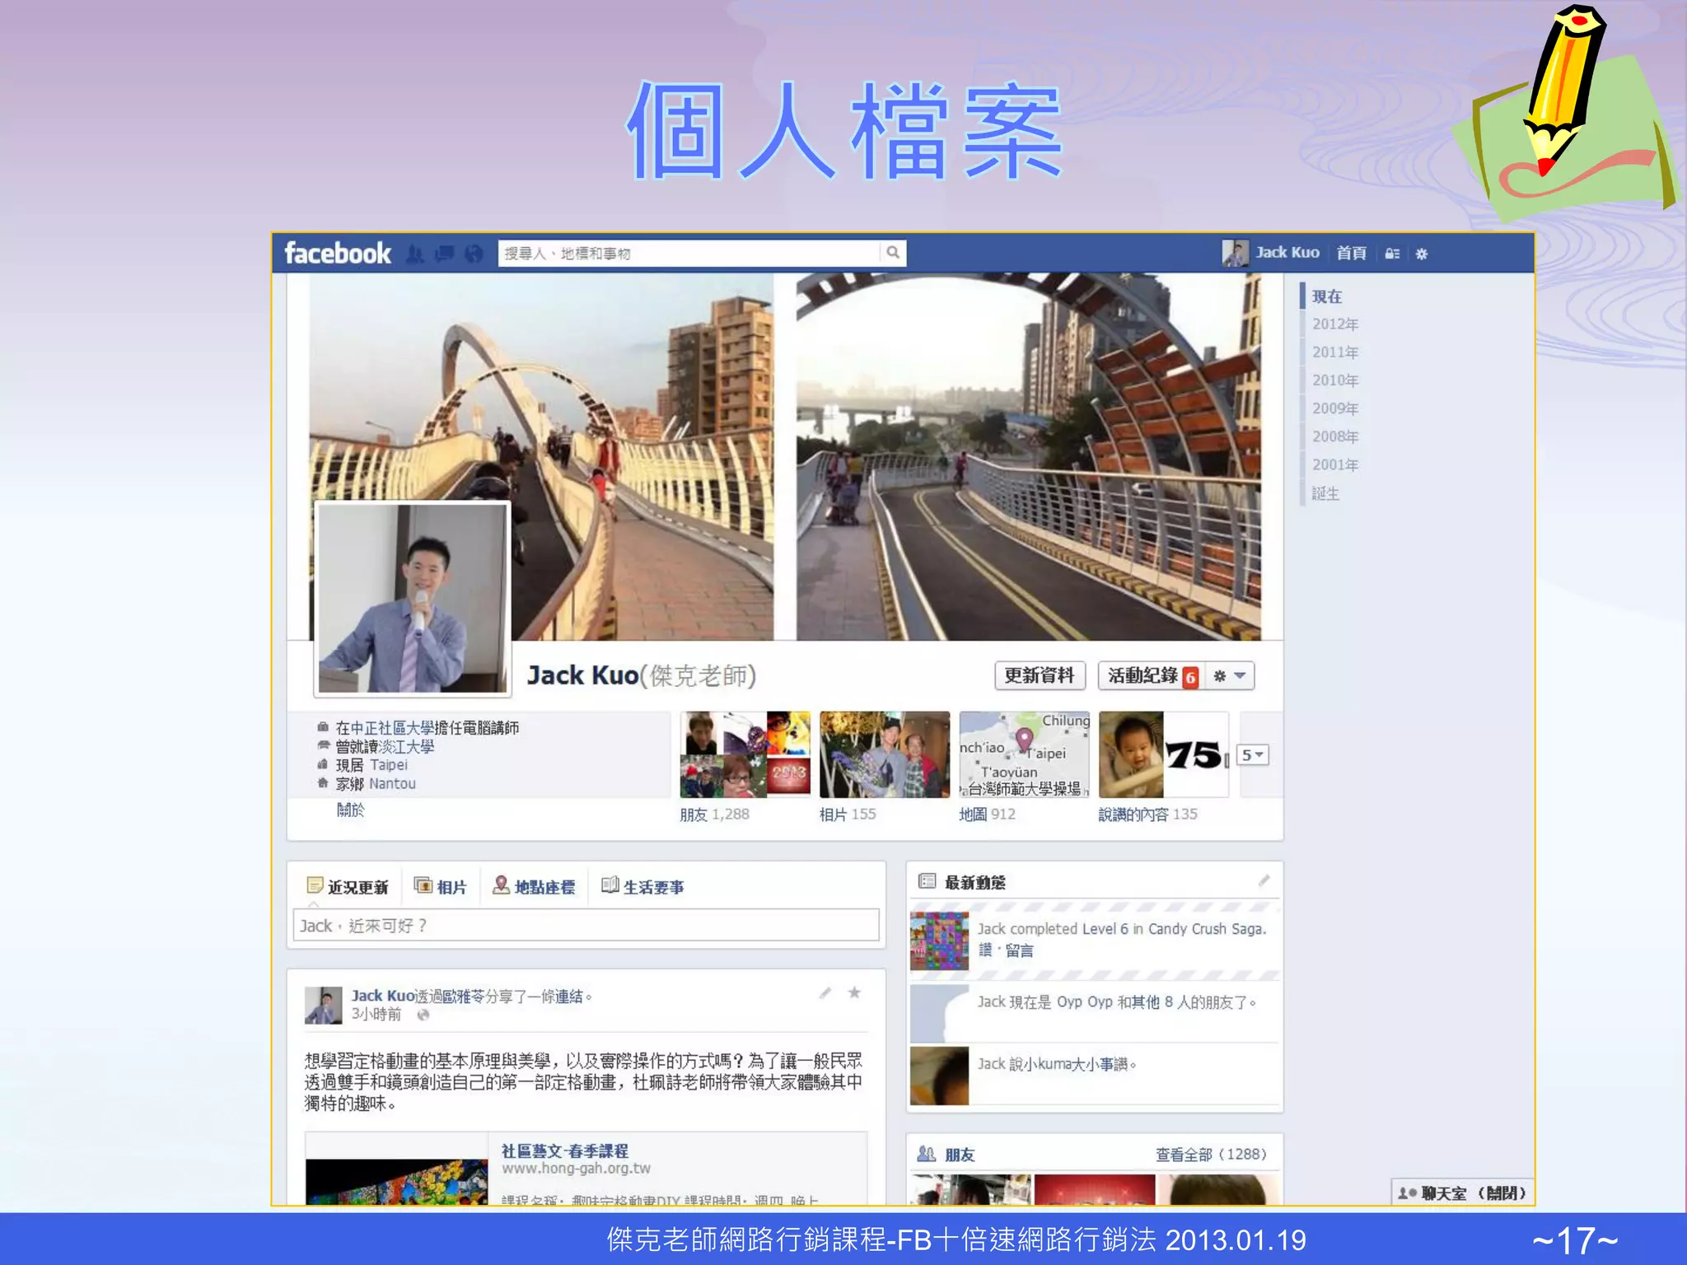Jump to 2008年 on timeline
The height and width of the screenshot is (1265, 1687).
(x=1335, y=436)
